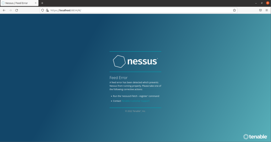The width and height of the screenshot is (271, 142).
Task: Restore the browser window size
Action: pyautogui.click(x=262, y=3)
